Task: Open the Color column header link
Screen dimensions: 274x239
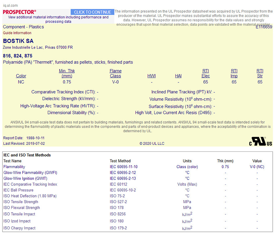Action: pyautogui.click(x=21, y=76)
